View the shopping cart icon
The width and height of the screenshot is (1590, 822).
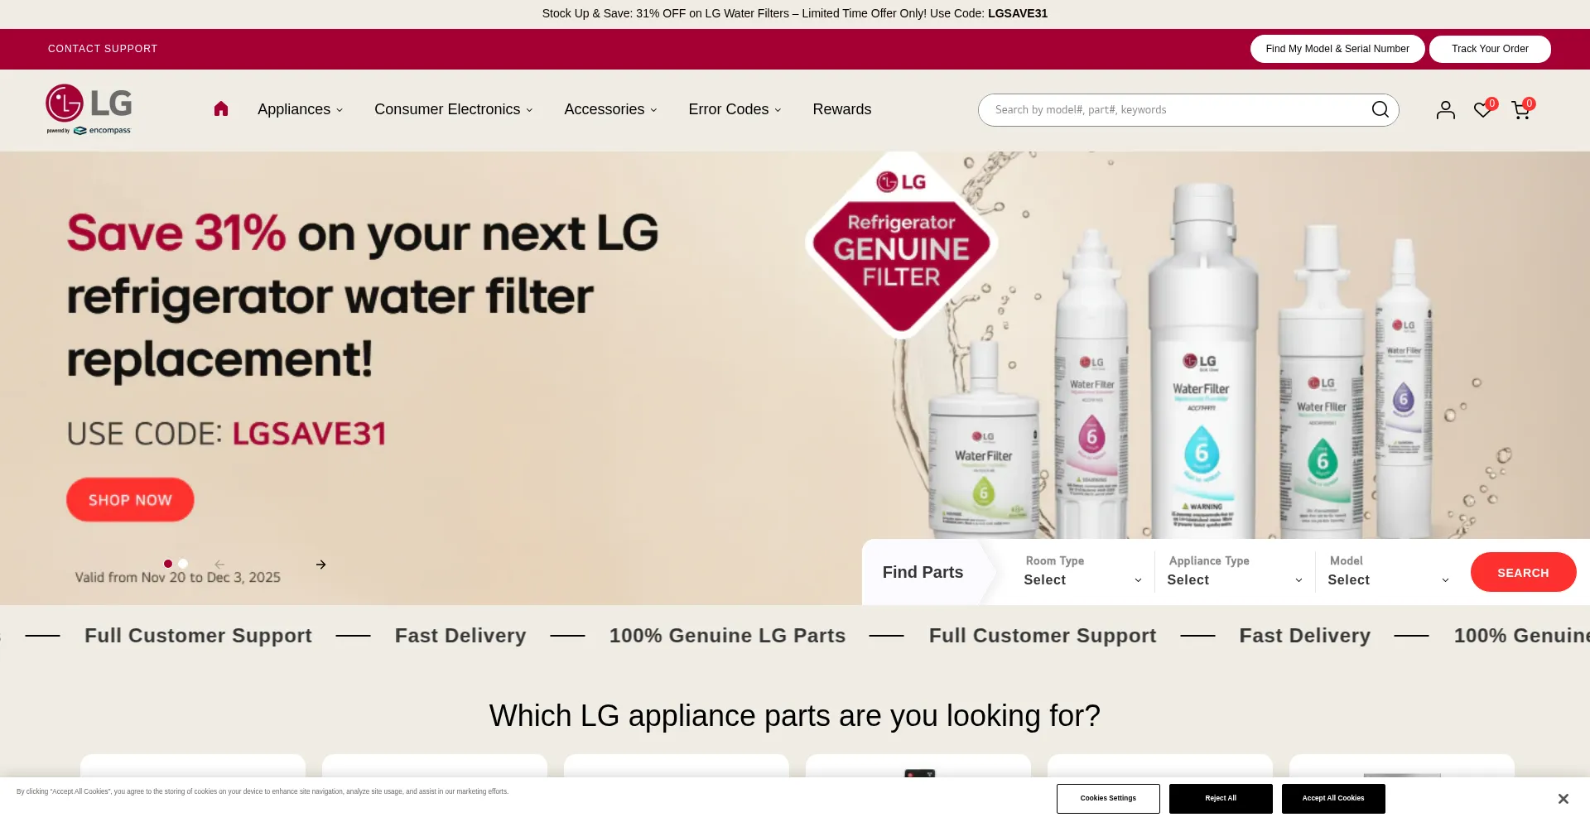(1521, 109)
